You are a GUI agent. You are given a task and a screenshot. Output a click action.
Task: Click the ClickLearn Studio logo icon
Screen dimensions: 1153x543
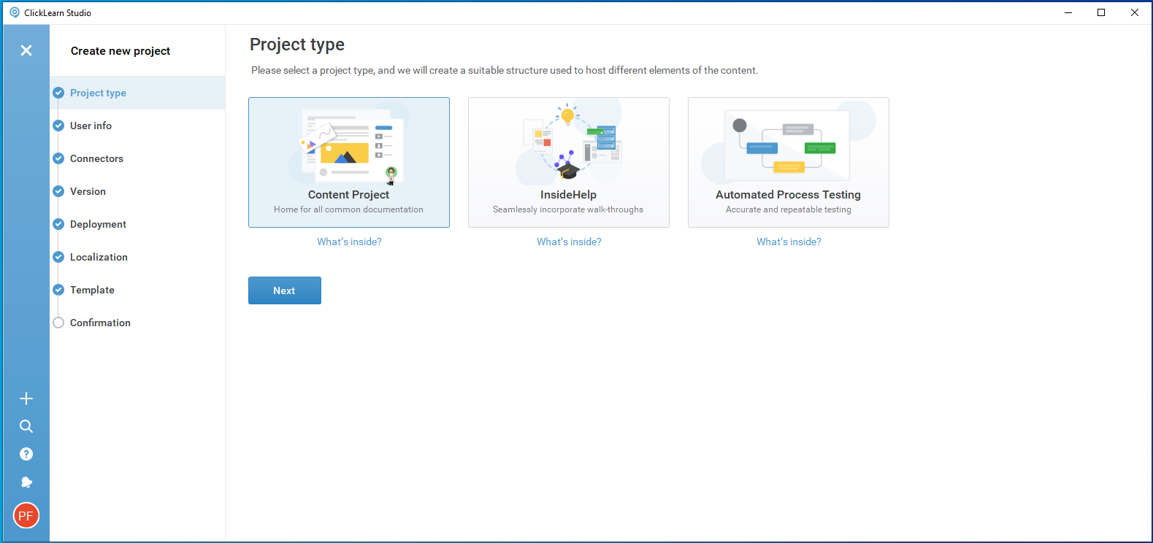point(15,12)
